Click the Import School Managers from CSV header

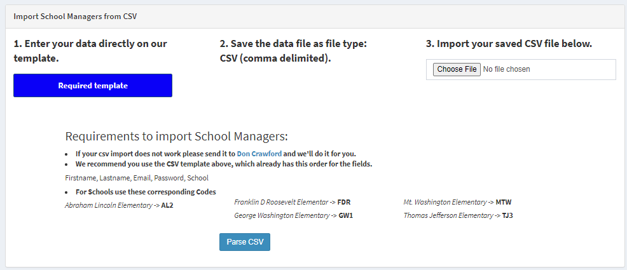coord(75,15)
